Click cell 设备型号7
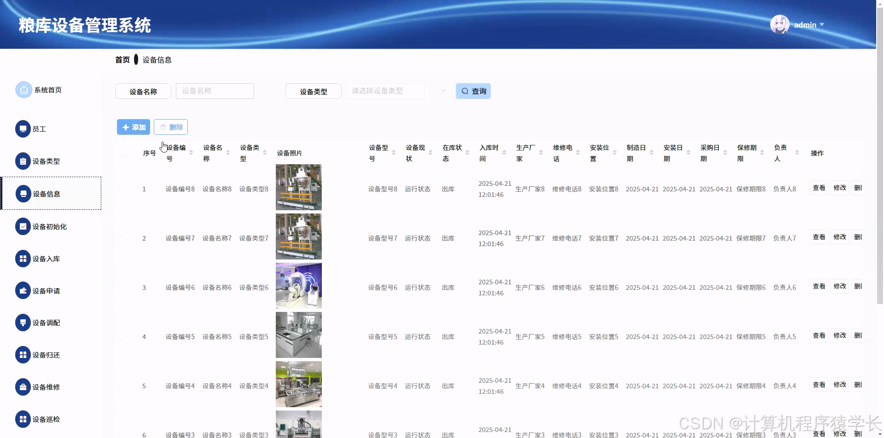The image size is (884, 438). point(383,238)
